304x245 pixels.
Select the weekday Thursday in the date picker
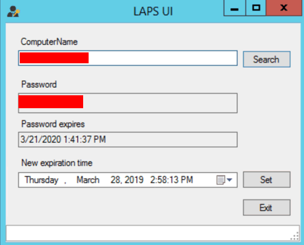click(42, 180)
